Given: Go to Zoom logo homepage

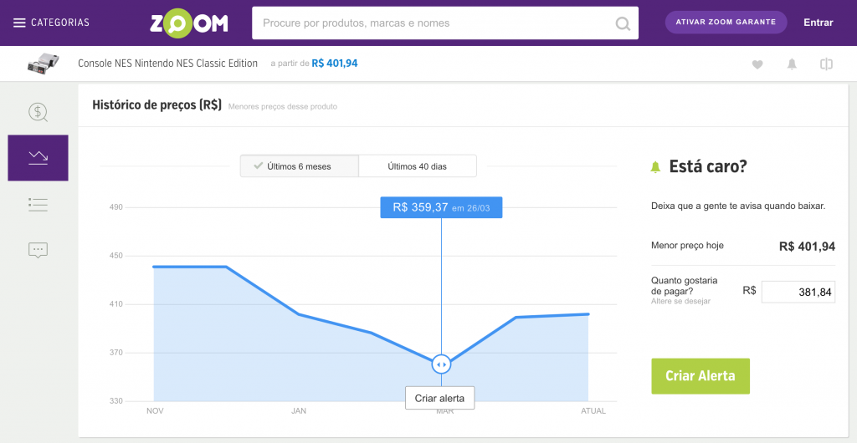Looking at the screenshot, I should pos(189,23).
